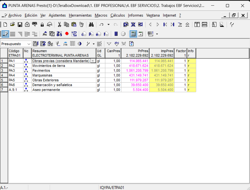Toggle the Presto P budget view button
The image size is (250, 190).
pos(5,34)
